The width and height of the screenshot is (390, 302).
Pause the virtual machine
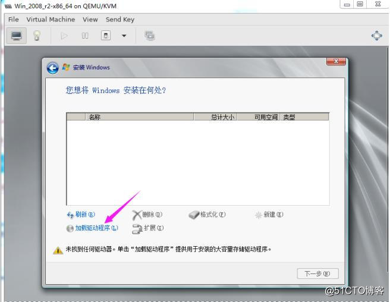[x=85, y=36]
